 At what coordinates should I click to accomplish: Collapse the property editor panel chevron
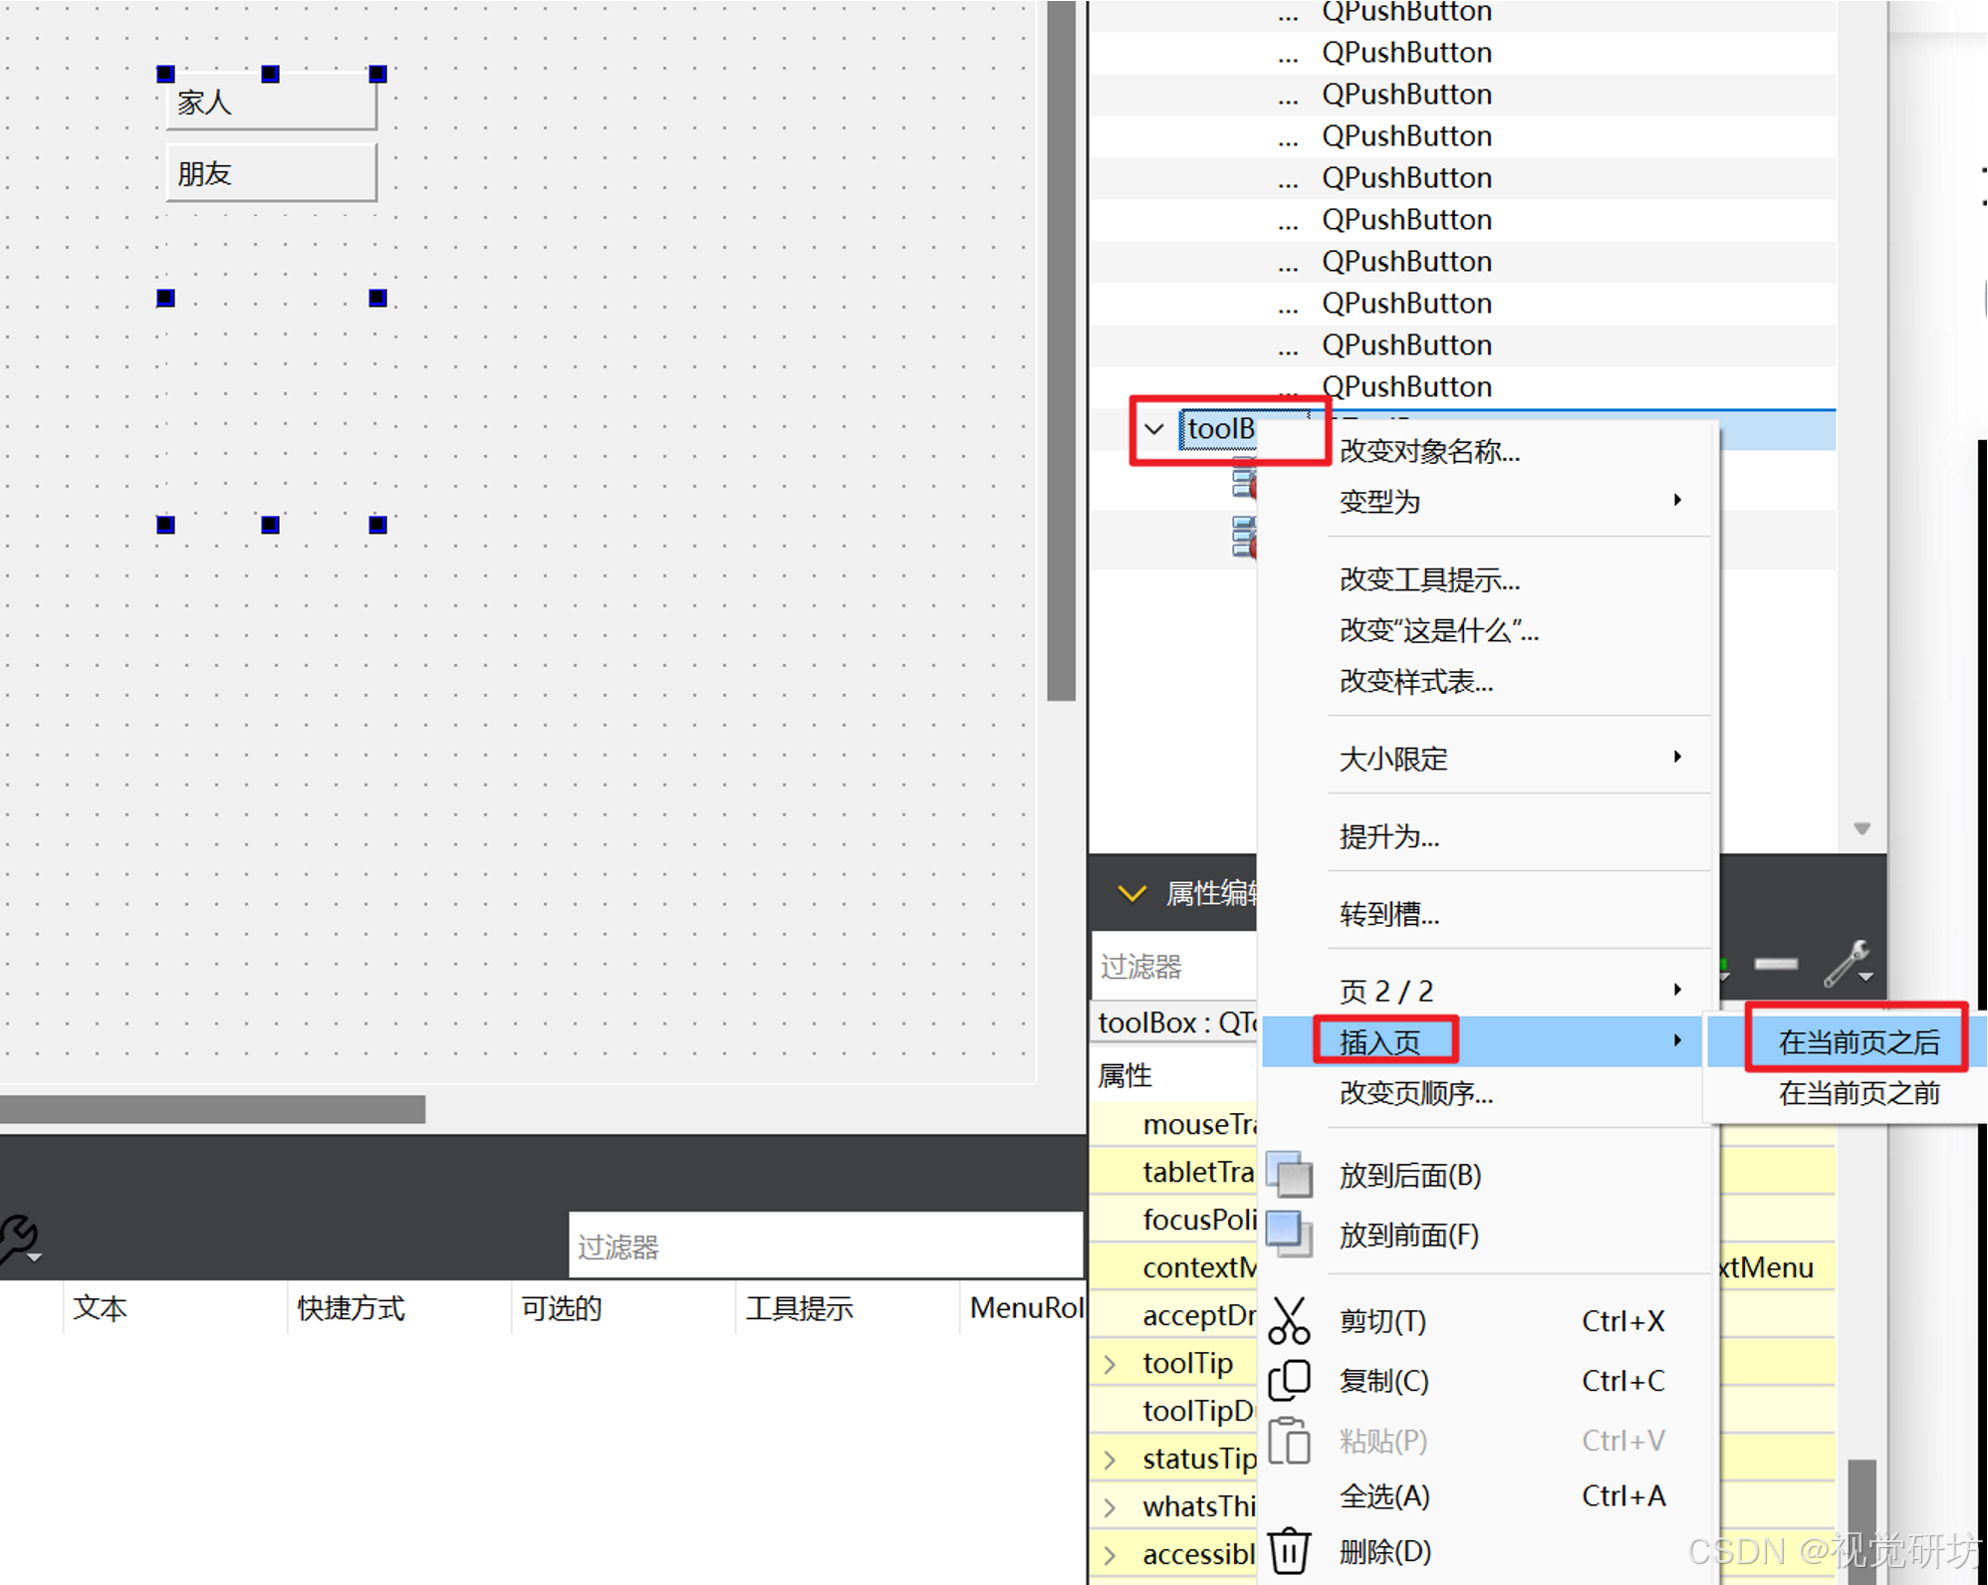click(1131, 893)
